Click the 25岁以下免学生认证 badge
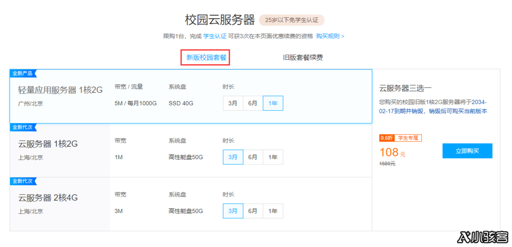Image resolution: width=512 pixels, height=247 pixels. [x=291, y=20]
